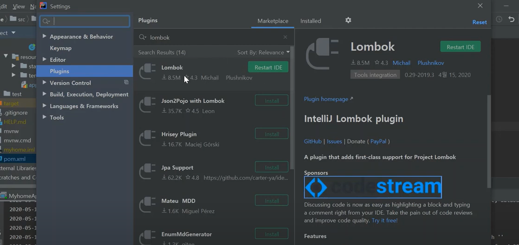Clear the lombok search with the X icon

click(x=285, y=37)
